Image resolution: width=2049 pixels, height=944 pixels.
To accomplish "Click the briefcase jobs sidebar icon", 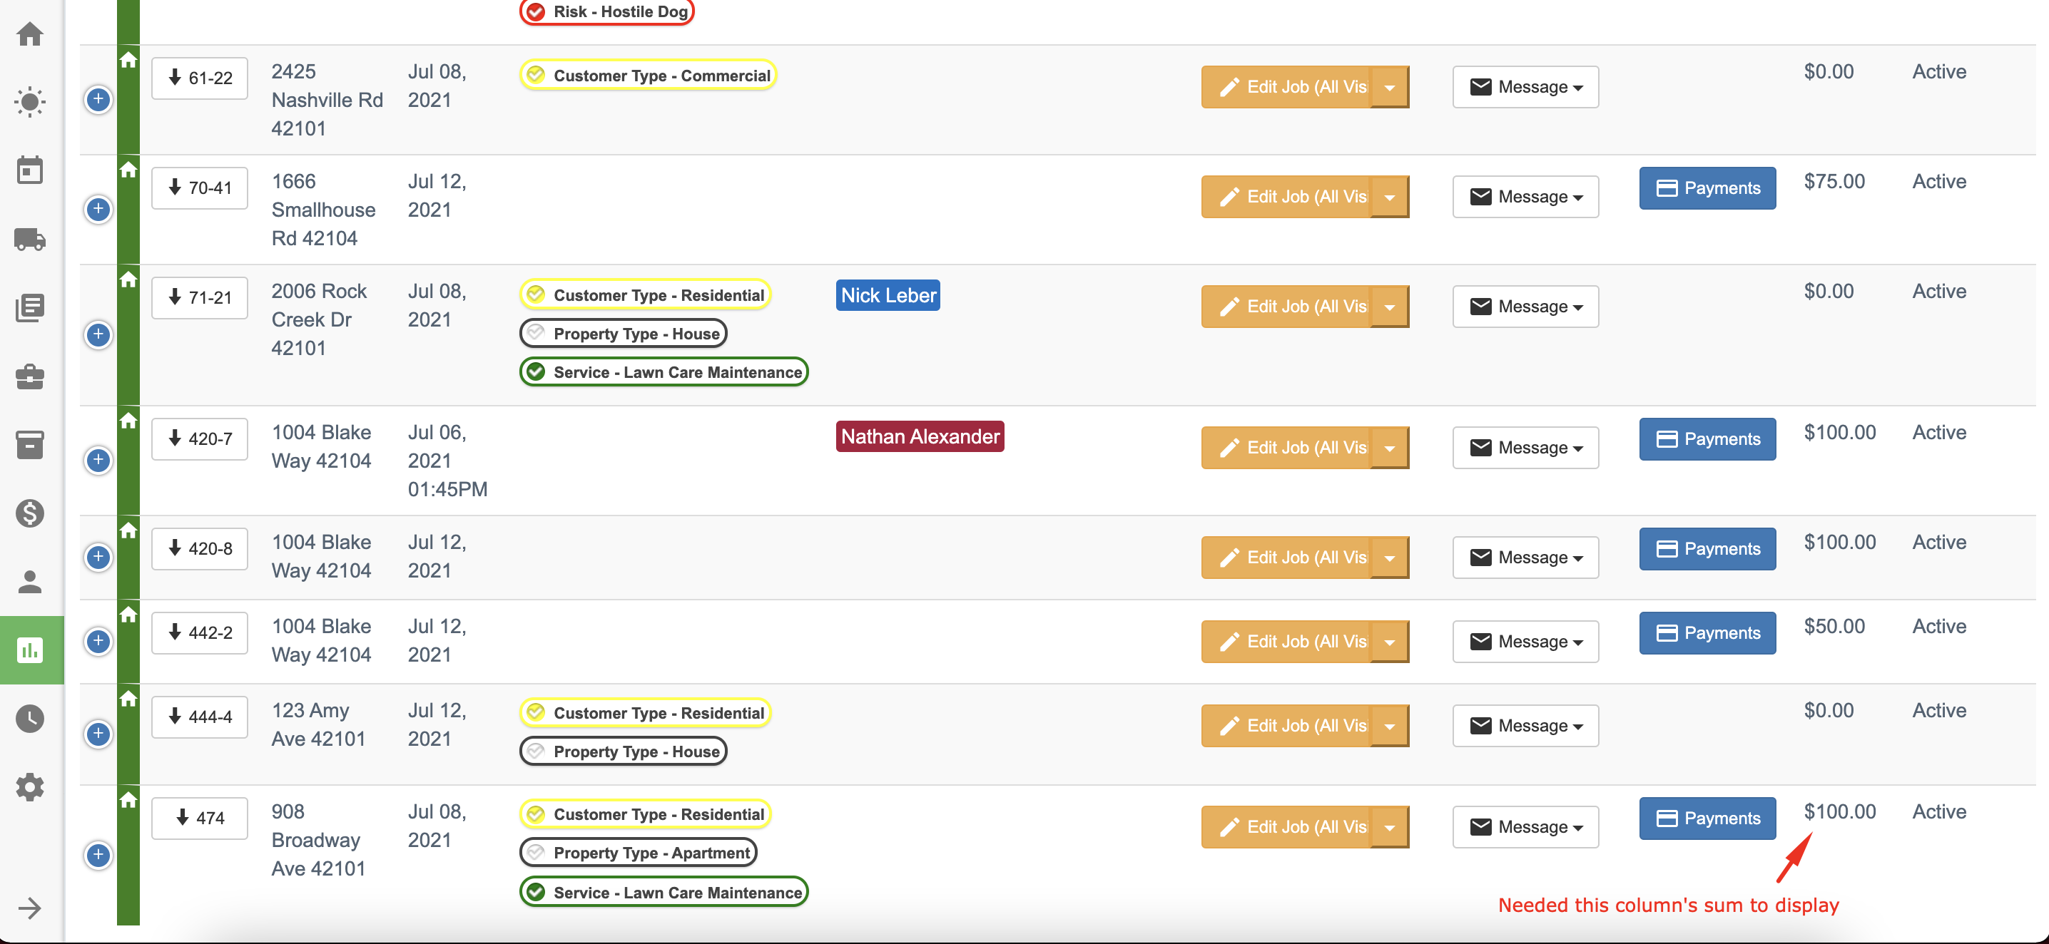I will click(30, 376).
